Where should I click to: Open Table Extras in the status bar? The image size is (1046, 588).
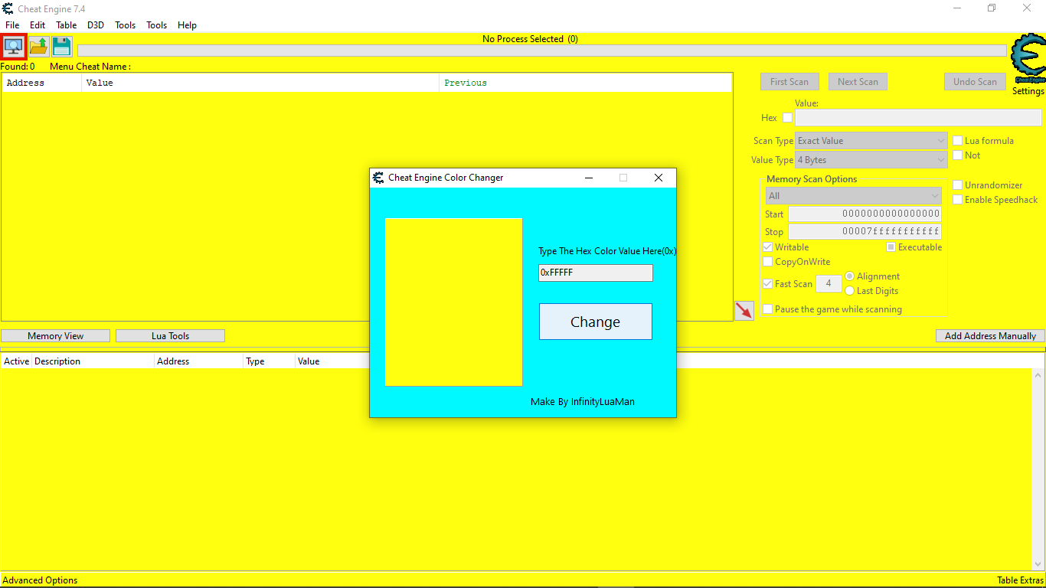point(1020,580)
